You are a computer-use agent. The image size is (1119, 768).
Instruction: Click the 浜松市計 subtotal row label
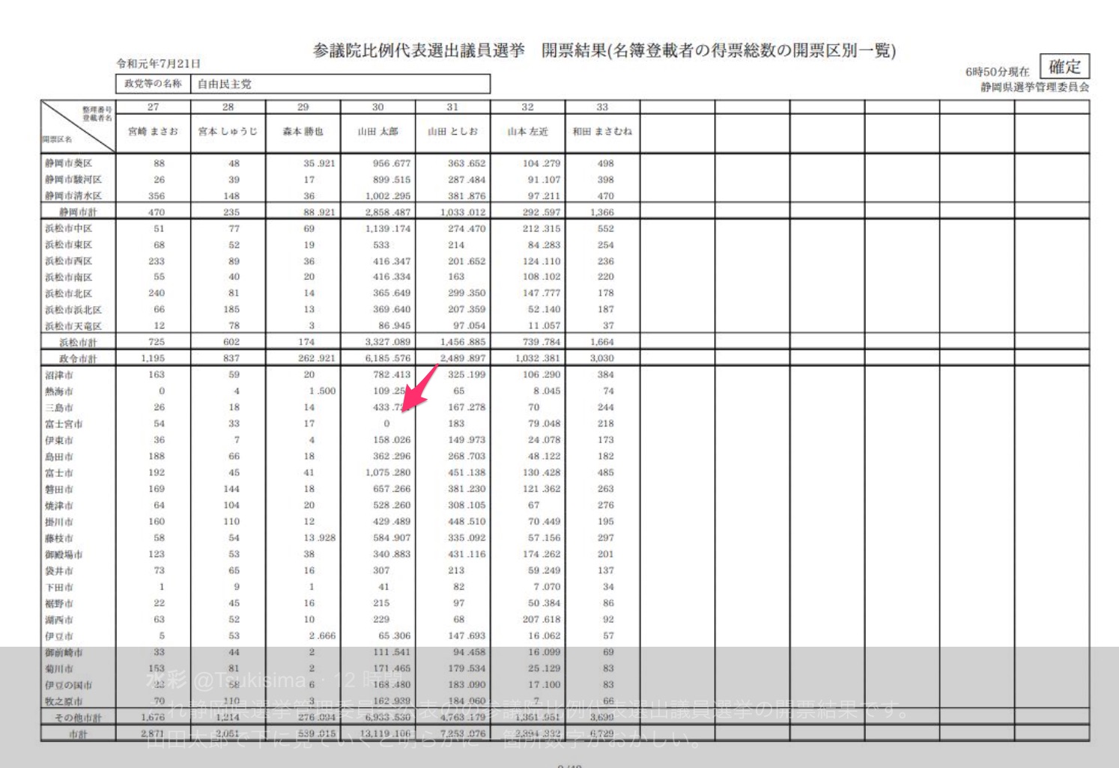pyautogui.click(x=78, y=342)
